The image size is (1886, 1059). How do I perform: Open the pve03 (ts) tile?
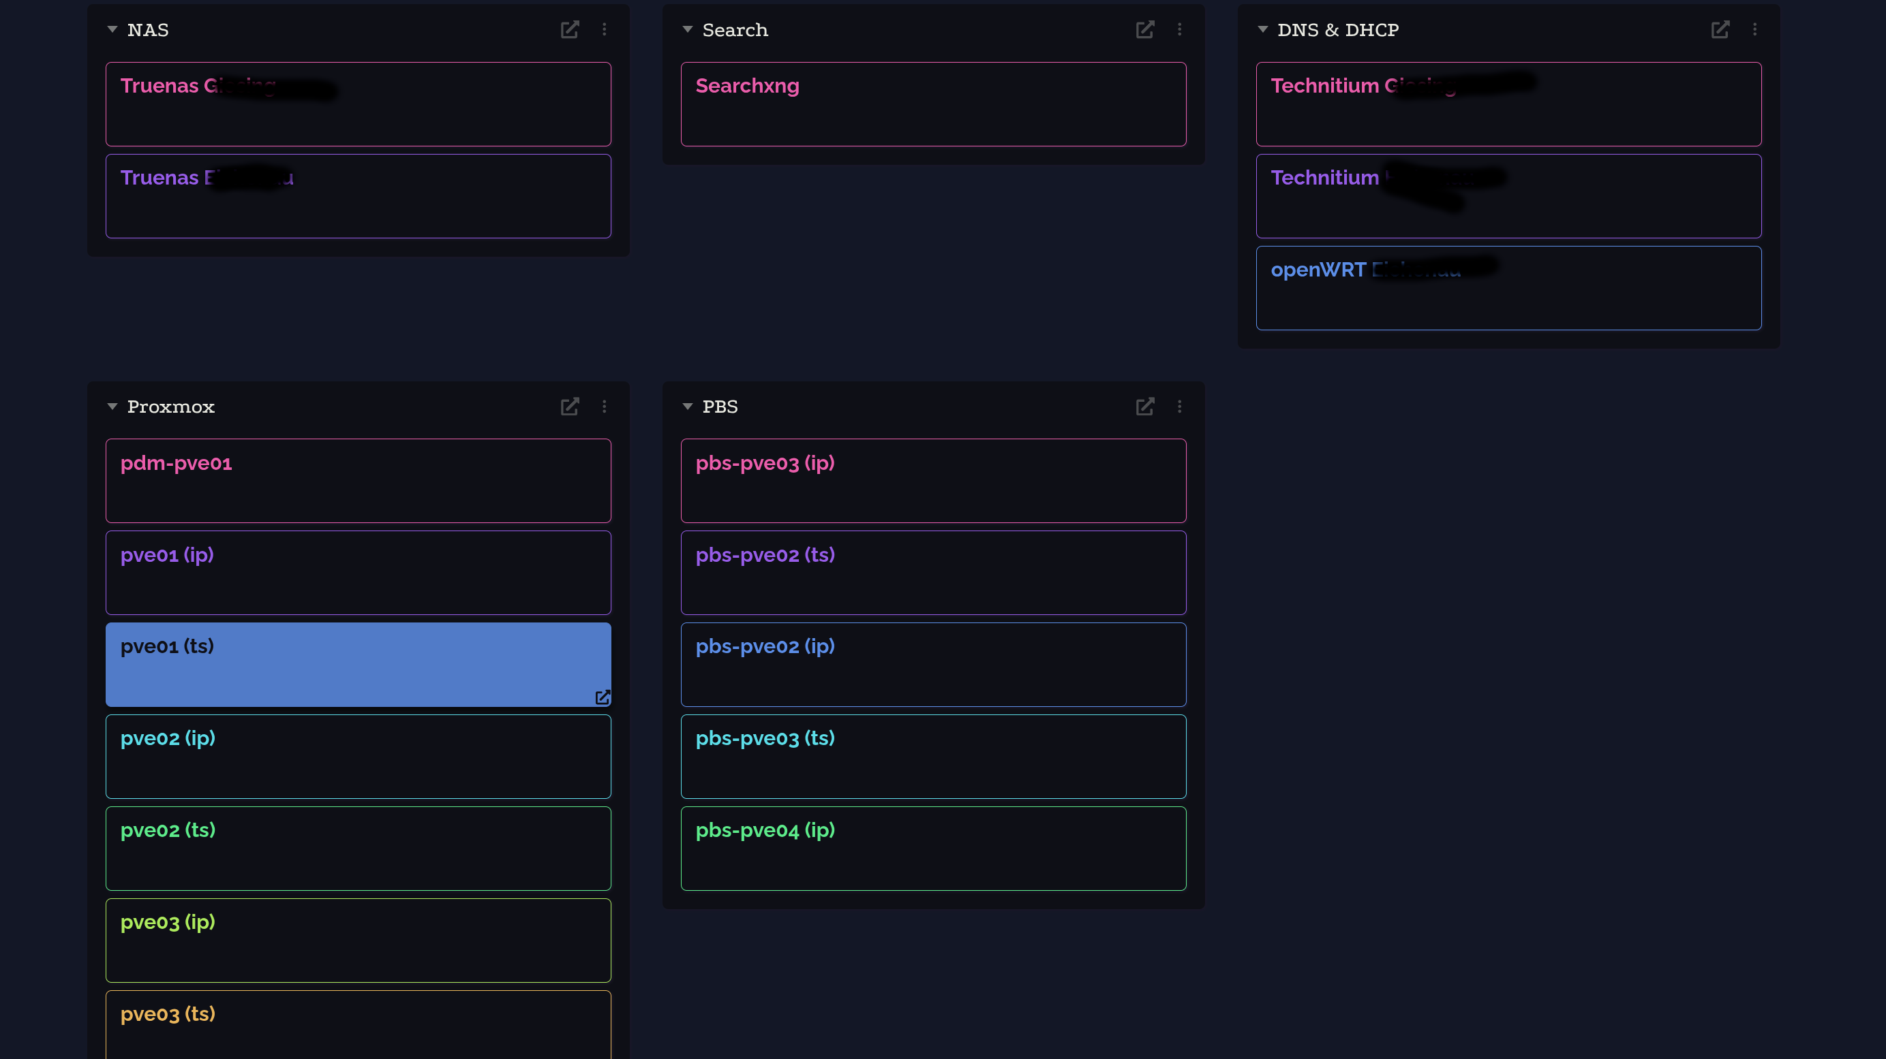358,1025
